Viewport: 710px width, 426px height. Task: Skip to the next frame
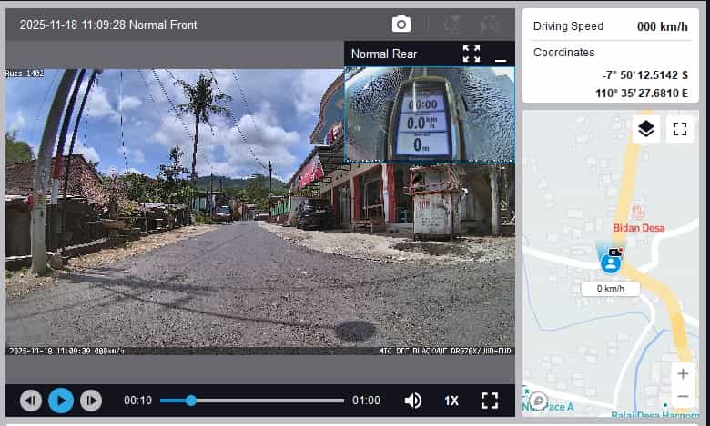(91, 401)
